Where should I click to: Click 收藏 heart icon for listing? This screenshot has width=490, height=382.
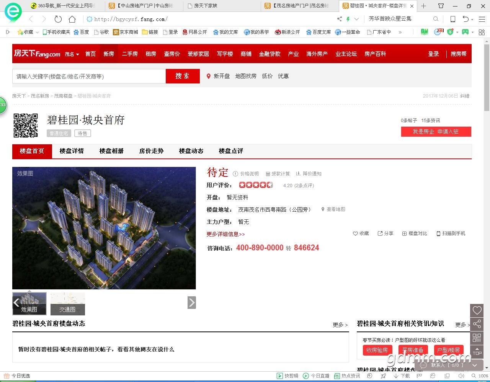click(x=361, y=233)
